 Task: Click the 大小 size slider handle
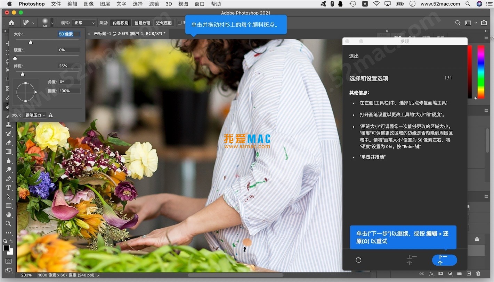tap(31, 42)
